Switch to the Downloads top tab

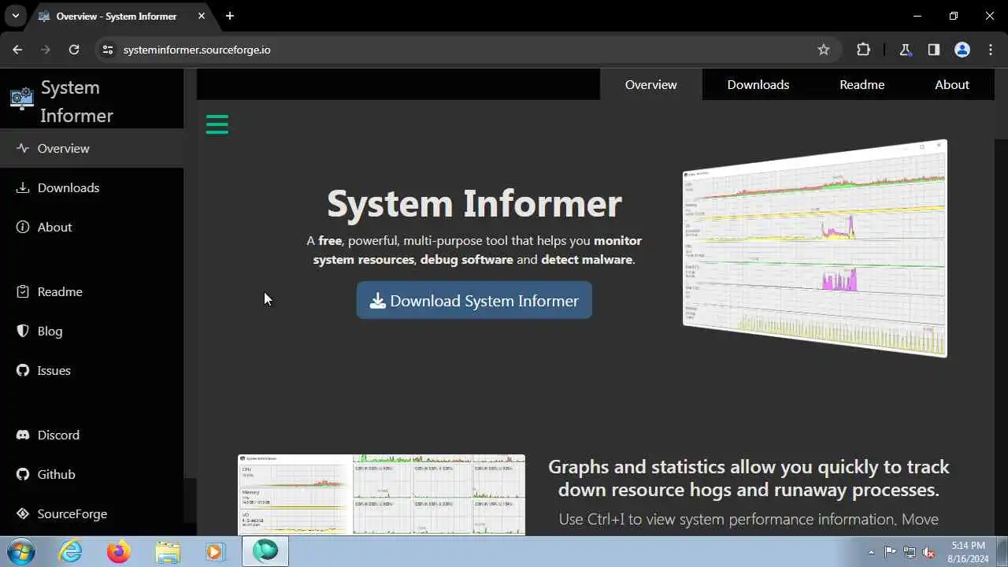758,84
